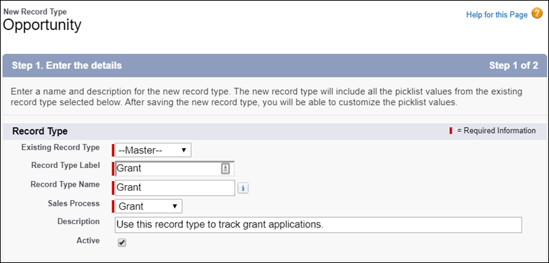549x263 pixels.
Task: Open the Sales Process dropdown
Action: tap(149, 206)
